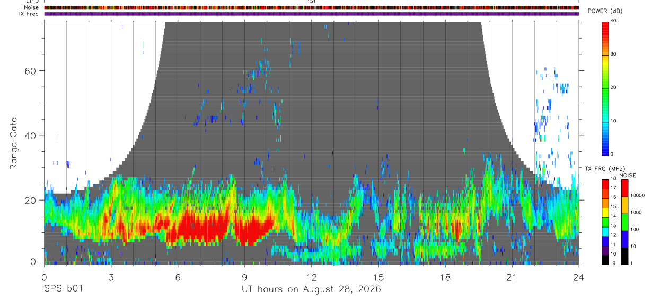Click the Range Gate 40 tick label
Image resolution: width=651 pixels, height=300 pixels.
click(29, 136)
